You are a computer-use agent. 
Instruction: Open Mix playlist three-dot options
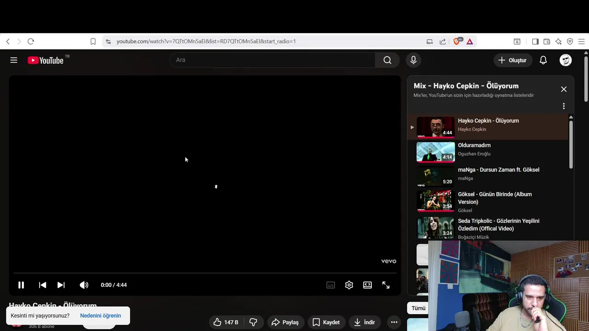pos(564,106)
